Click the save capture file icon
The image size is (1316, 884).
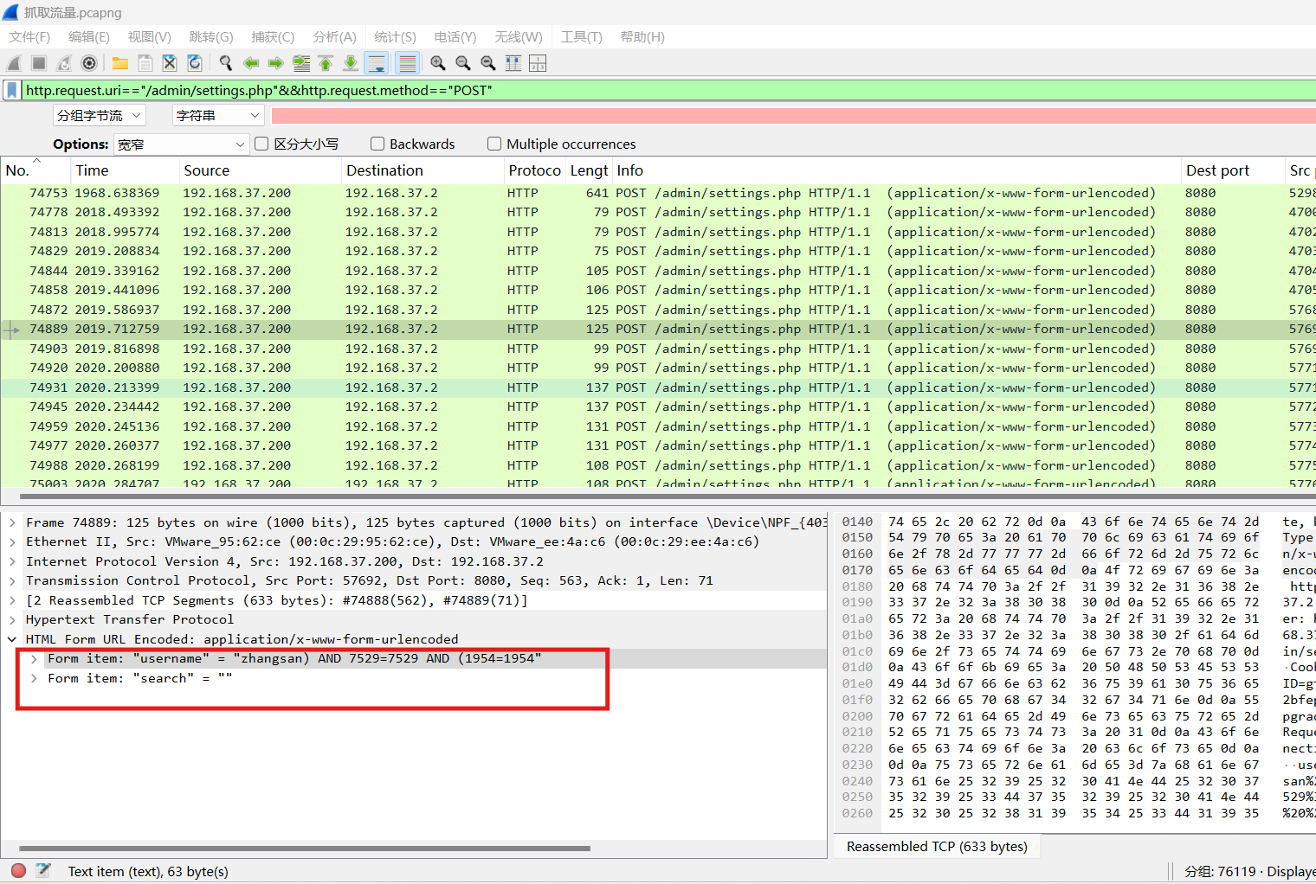145,63
